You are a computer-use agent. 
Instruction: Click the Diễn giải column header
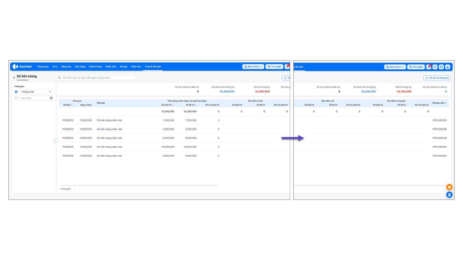click(101, 103)
